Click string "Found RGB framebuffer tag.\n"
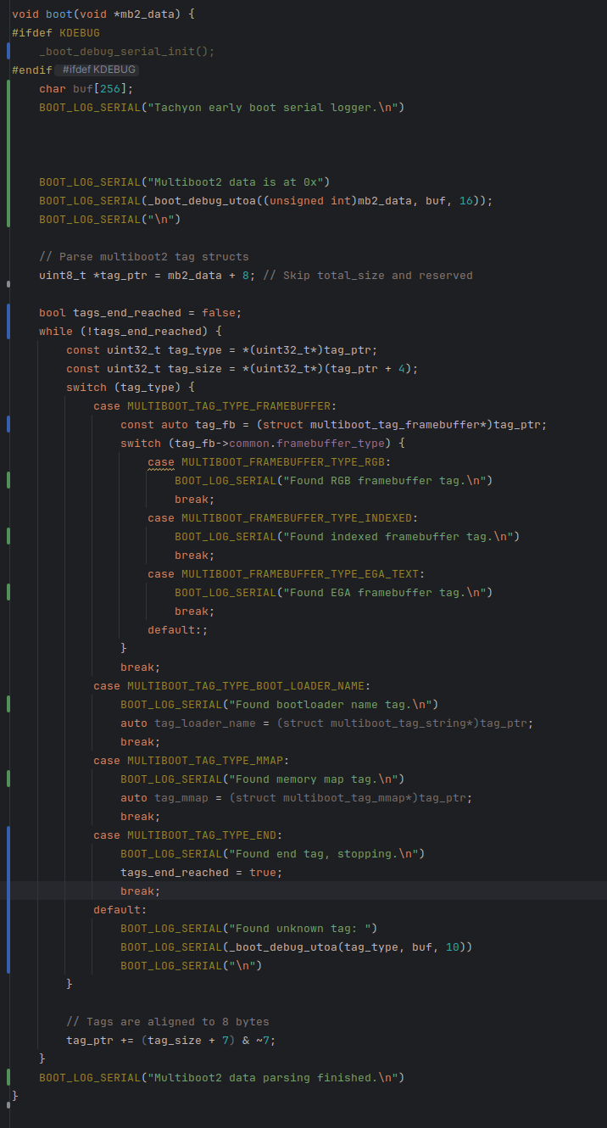 point(385,480)
